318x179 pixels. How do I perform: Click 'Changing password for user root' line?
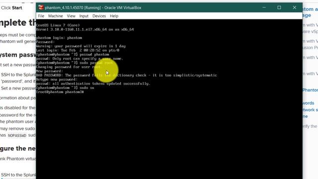coord(69,67)
